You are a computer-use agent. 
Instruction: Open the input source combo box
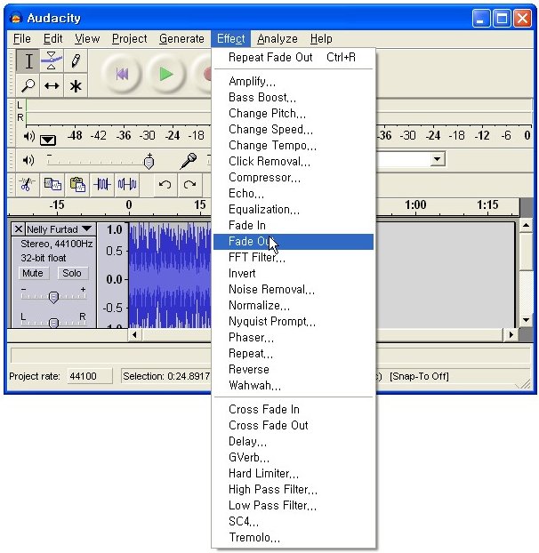click(438, 159)
